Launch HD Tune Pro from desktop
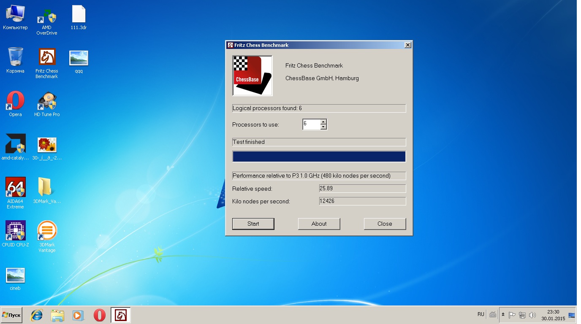The width and height of the screenshot is (581, 324). click(47, 102)
